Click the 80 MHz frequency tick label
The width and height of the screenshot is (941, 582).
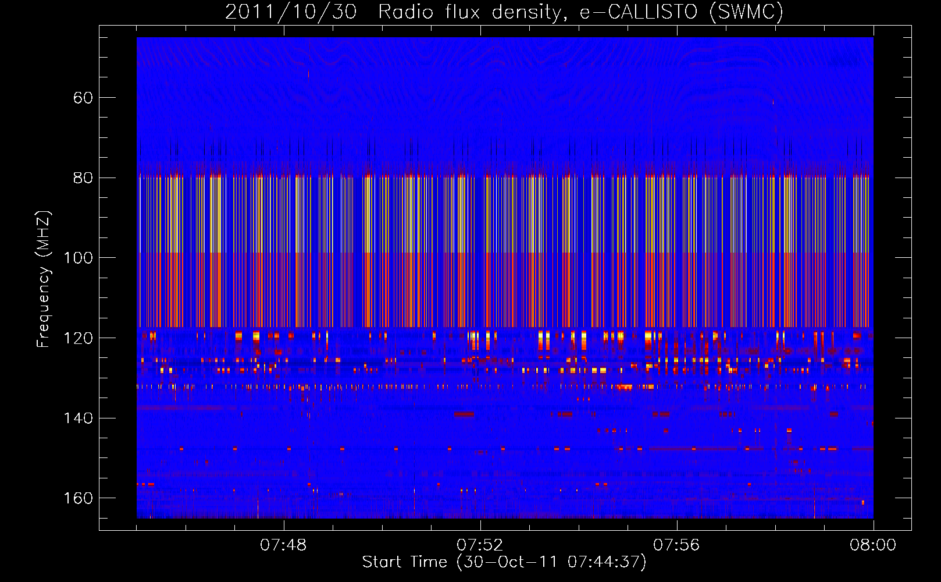[x=83, y=178]
